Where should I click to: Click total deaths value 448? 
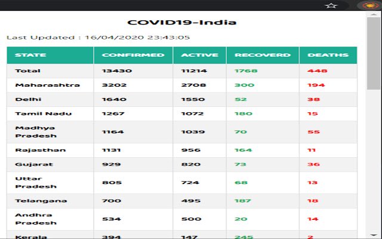point(318,71)
